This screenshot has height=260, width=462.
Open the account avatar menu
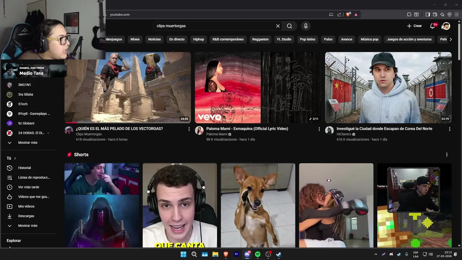click(446, 26)
